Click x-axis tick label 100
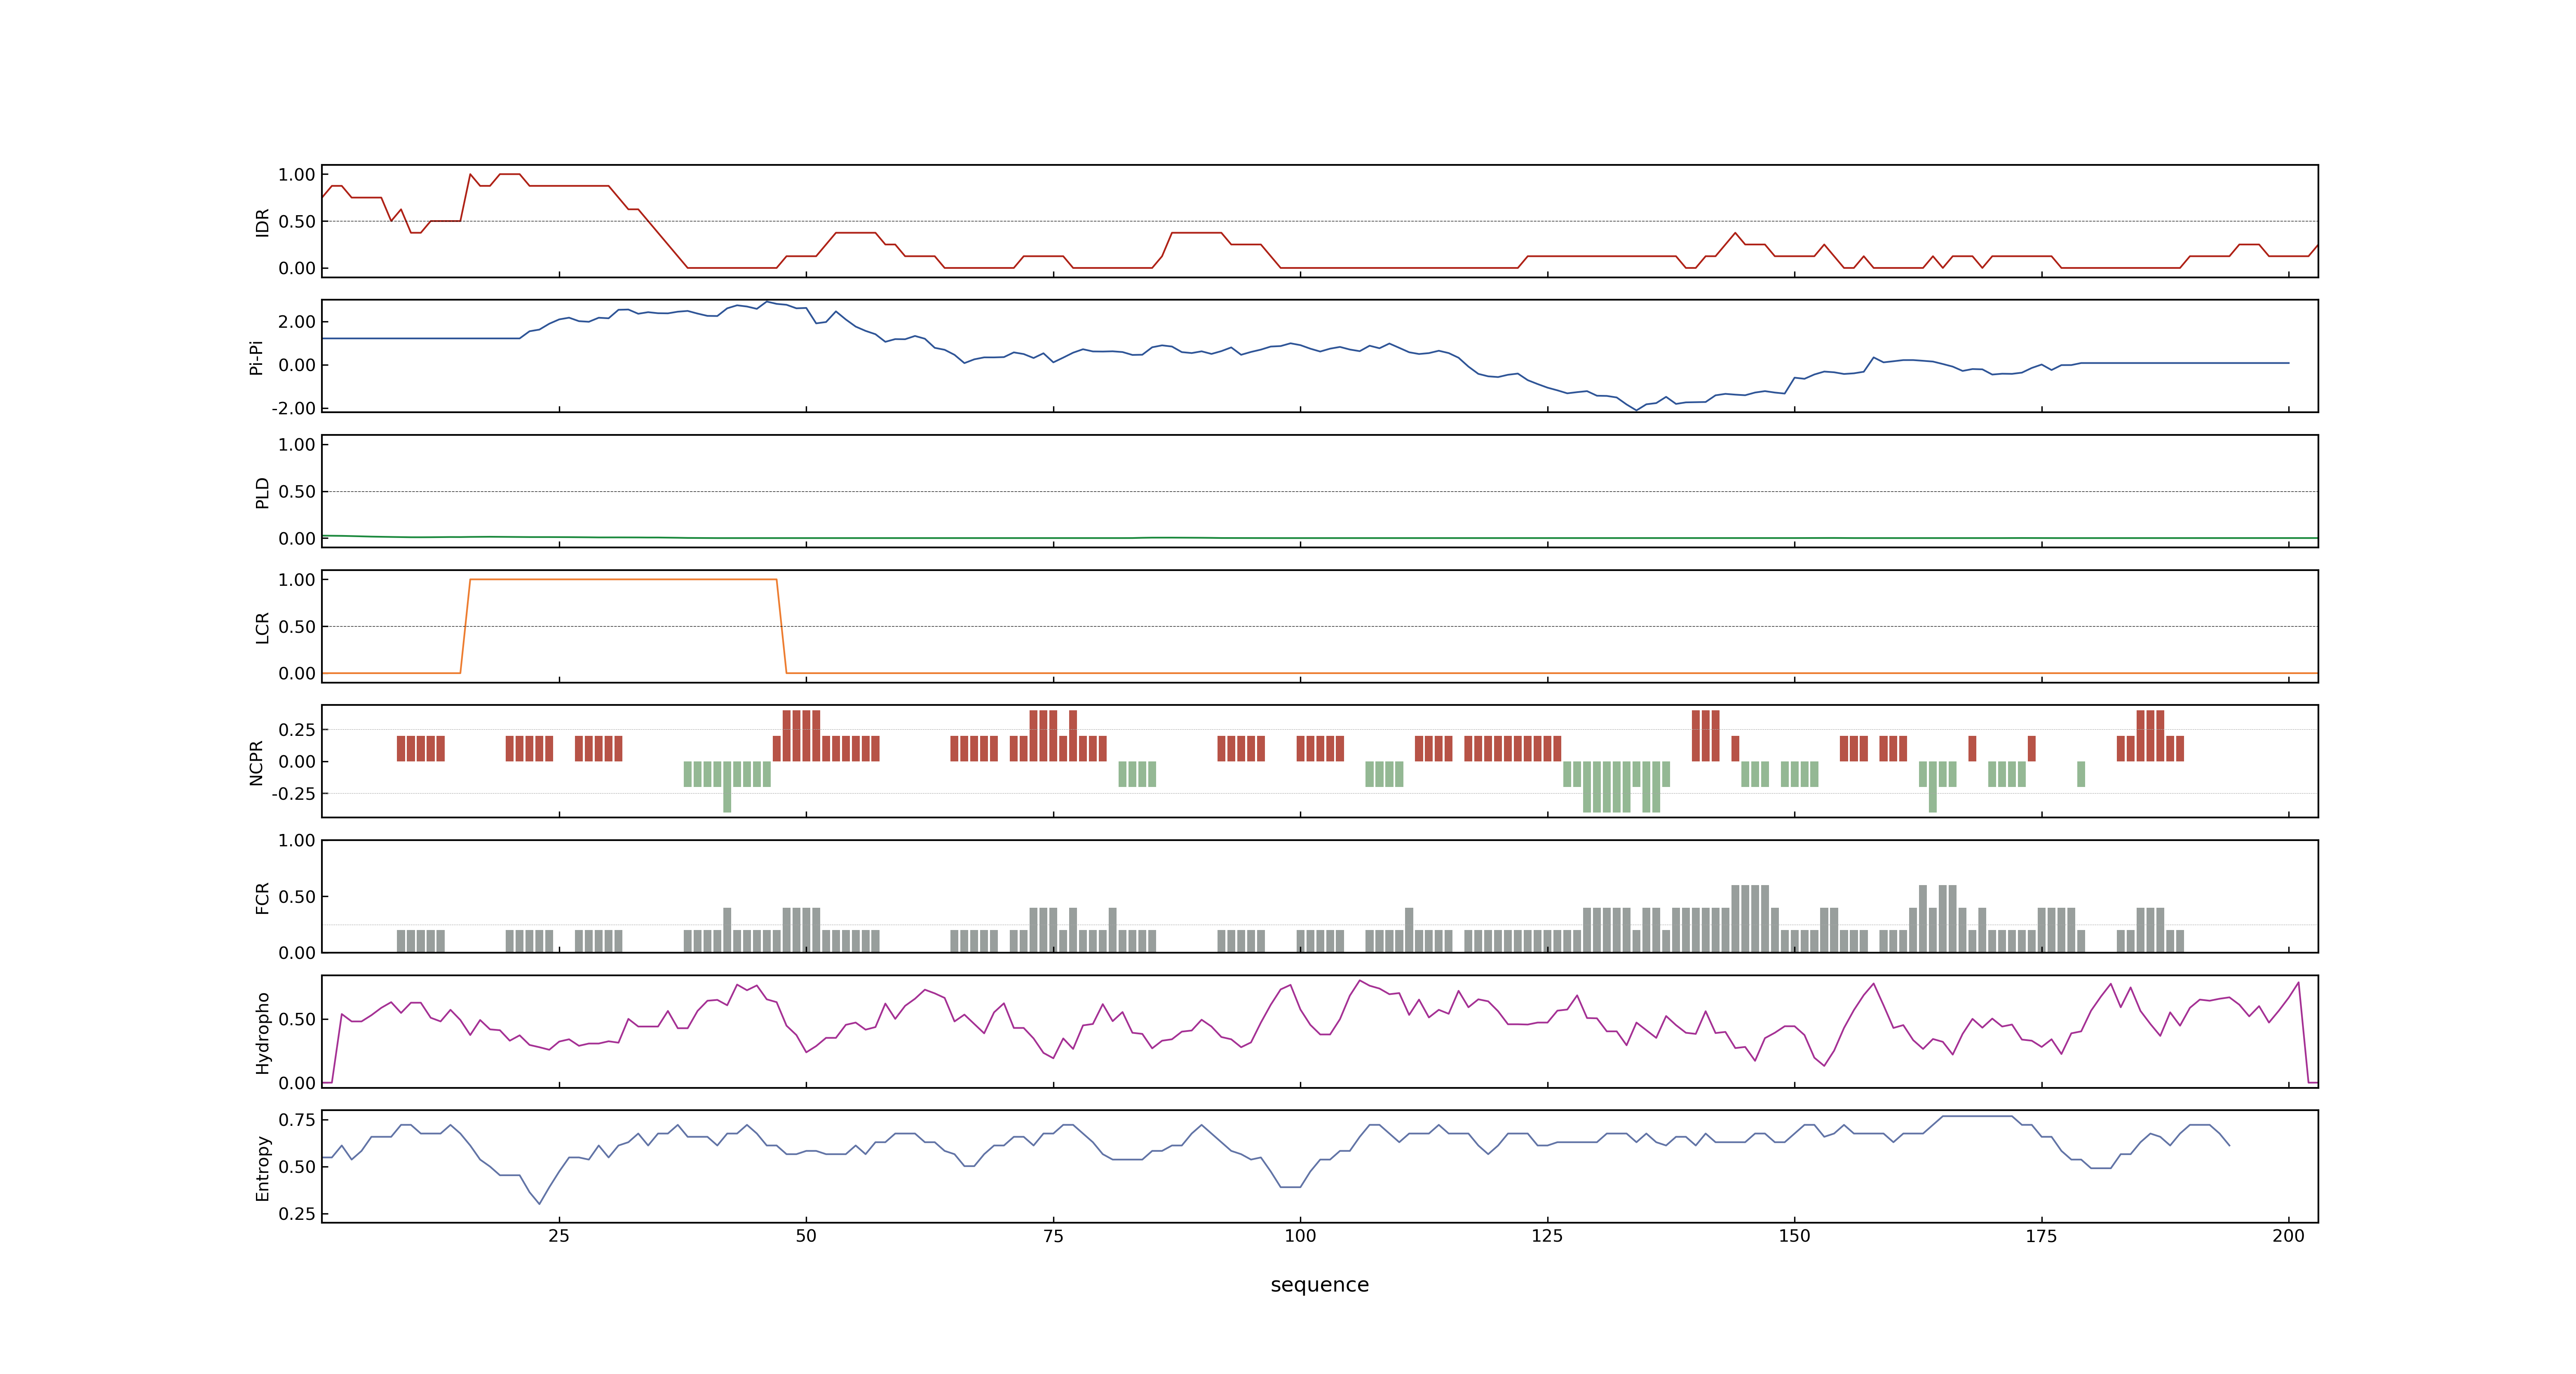The width and height of the screenshot is (2576, 1374). 1300,1236
